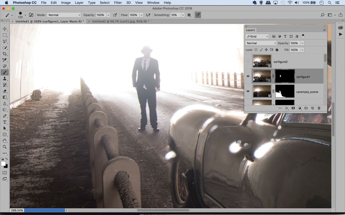
Task: Open the Opacity dropdown in the Layers panel
Action: [302, 43]
